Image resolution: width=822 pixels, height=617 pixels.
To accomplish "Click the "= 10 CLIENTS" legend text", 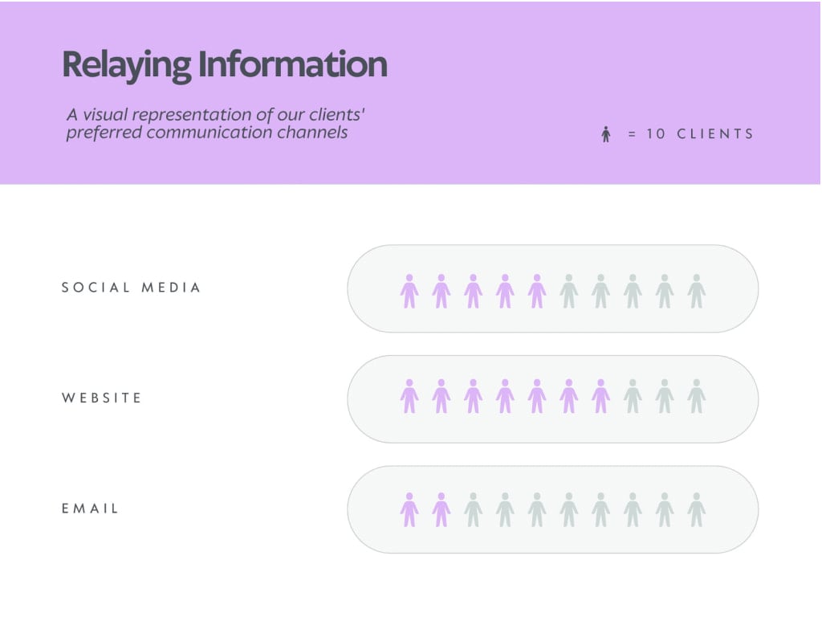I will click(690, 134).
